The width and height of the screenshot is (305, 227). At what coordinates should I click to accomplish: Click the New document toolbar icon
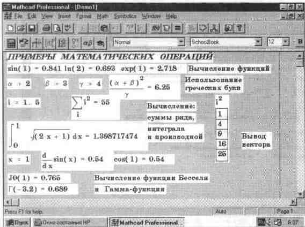pos(10,28)
